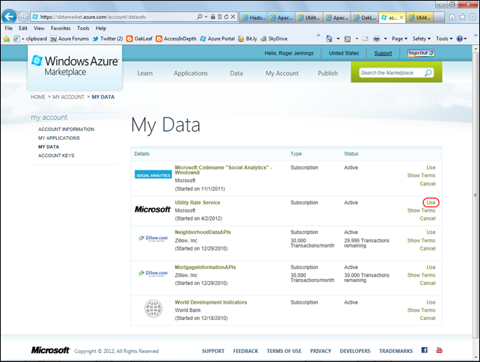Cancel the World Development Indicators subscription
The width and height of the screenshot is (480, 362).
pyautogui.click(x=428, y=319)
